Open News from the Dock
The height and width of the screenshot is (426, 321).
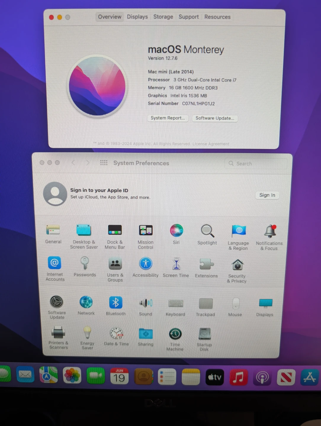(286, 377)
